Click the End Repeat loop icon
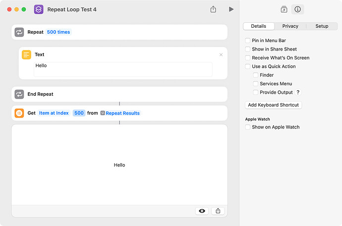 [x=19, y=94]
